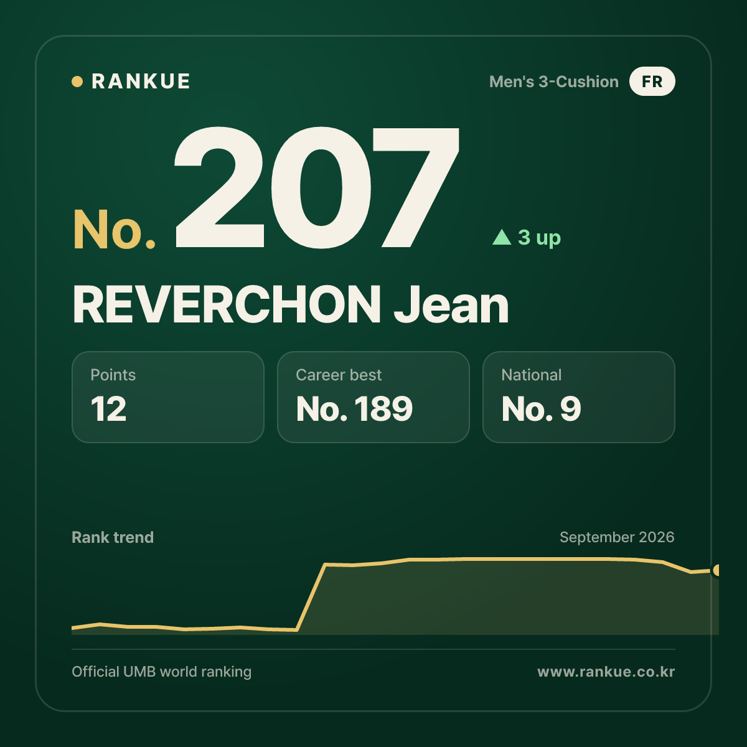The width and height of the screenshot is (747, 747).
Task: Click the Points label
Action: point(113,375)
